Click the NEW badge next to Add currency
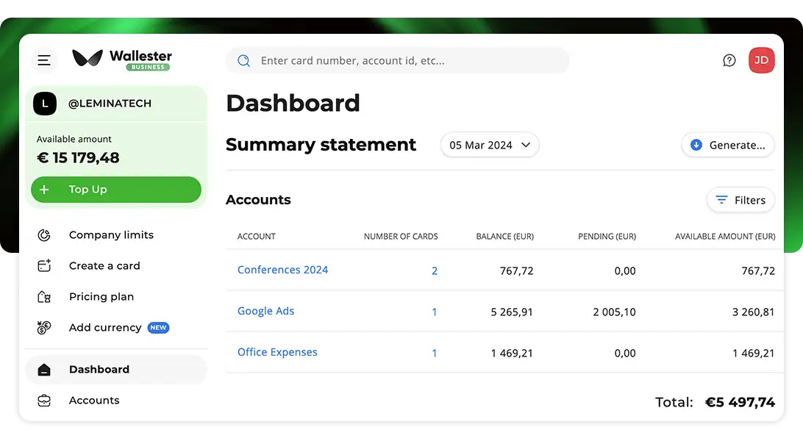The height and width of the screenshot is (441, 803). pyautogui.click(x=158, y=327)
